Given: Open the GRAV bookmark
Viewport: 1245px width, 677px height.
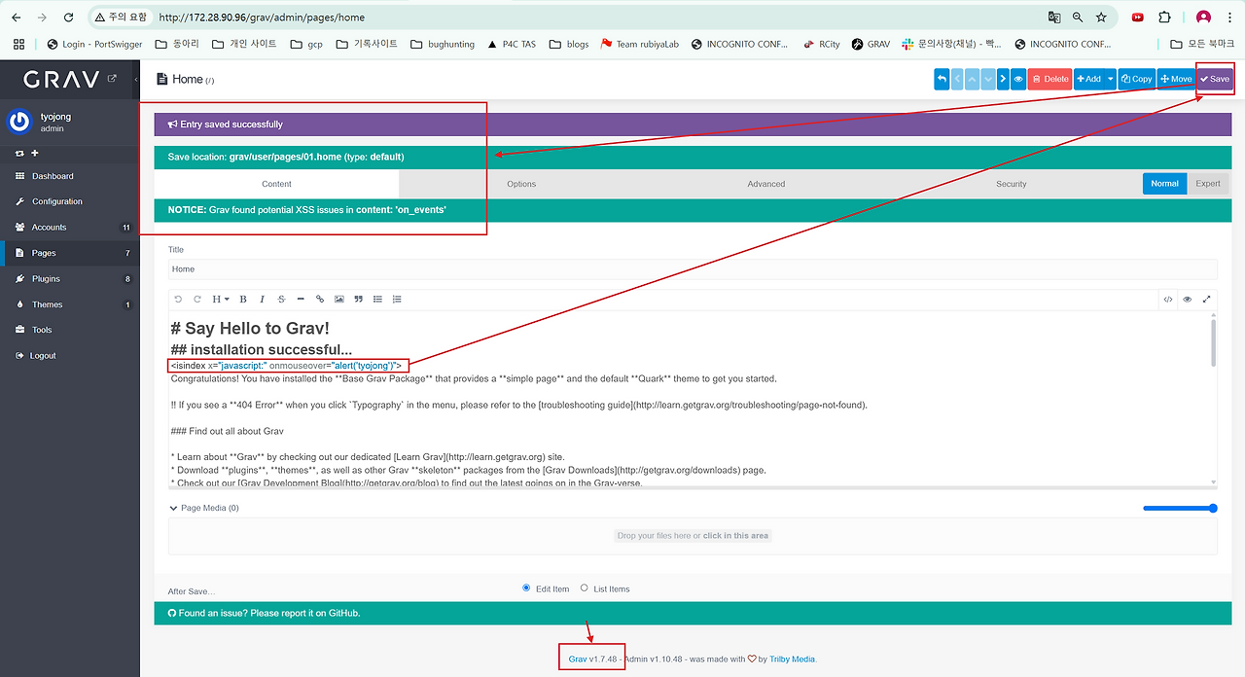Looking at the screenshot, I should [871, 44].
